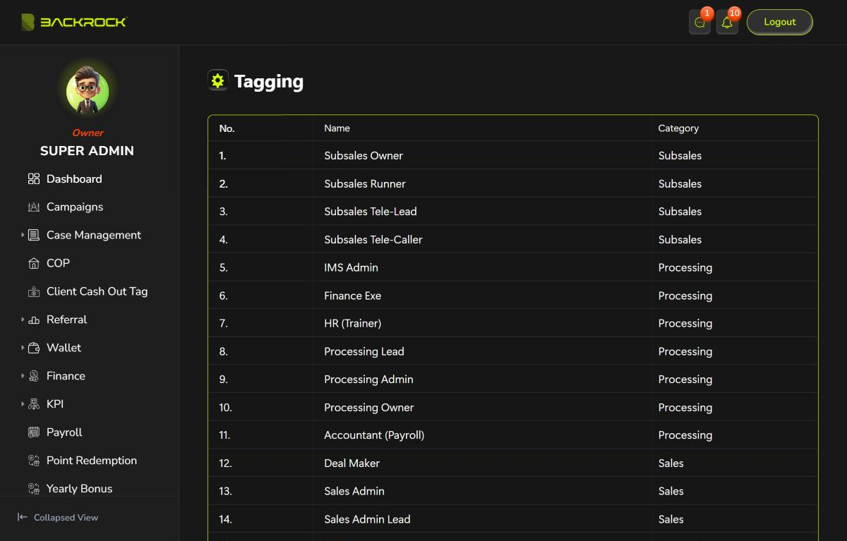Open the notifications bell icon

click(x=727, y=22)
